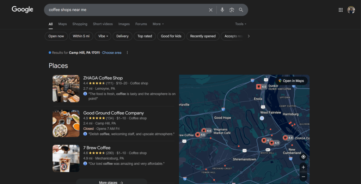This screenshot has width=361, height=184.
Task: Start voice search with microphone icon
Action: 222,10
